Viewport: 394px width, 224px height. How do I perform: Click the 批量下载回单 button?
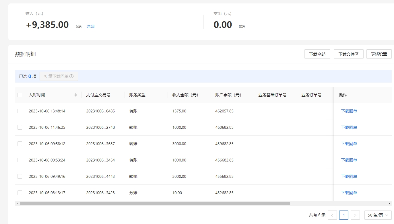59,76
